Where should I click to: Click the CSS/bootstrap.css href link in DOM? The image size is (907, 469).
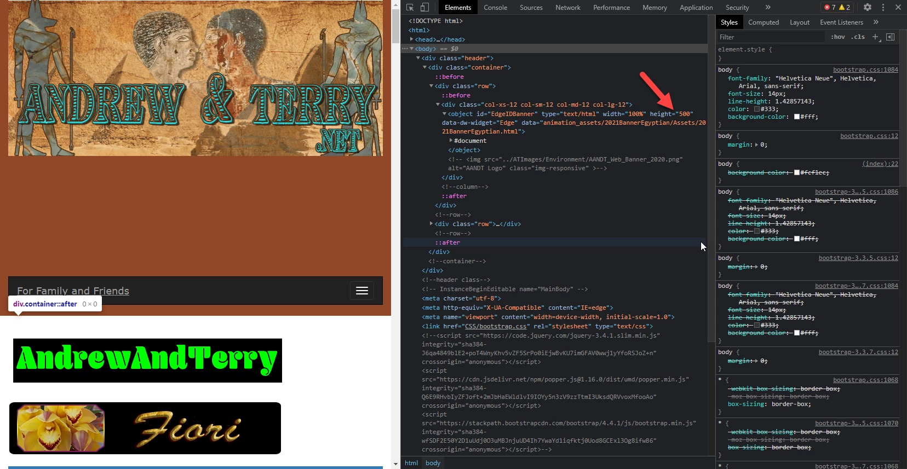click(x=496, y=326)
